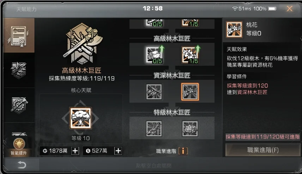Select the top-row 1/5 talent icon
Screen dimensions: 302x174
(x=190, y=22)
